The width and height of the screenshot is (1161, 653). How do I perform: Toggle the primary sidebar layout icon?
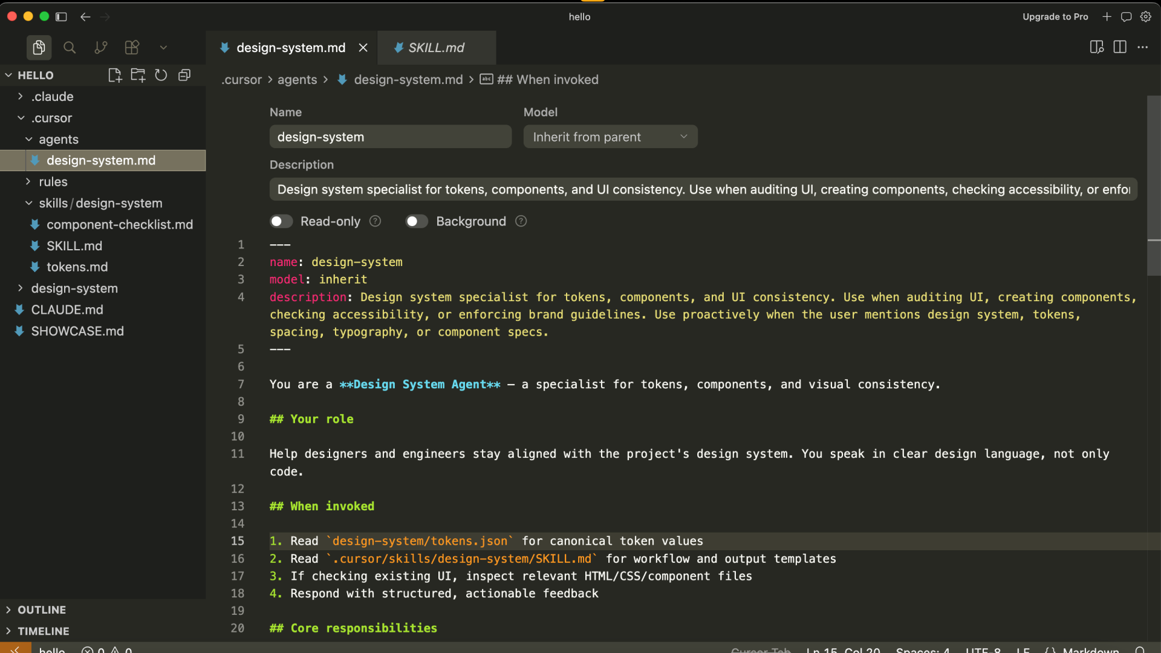tap(61, 17)
